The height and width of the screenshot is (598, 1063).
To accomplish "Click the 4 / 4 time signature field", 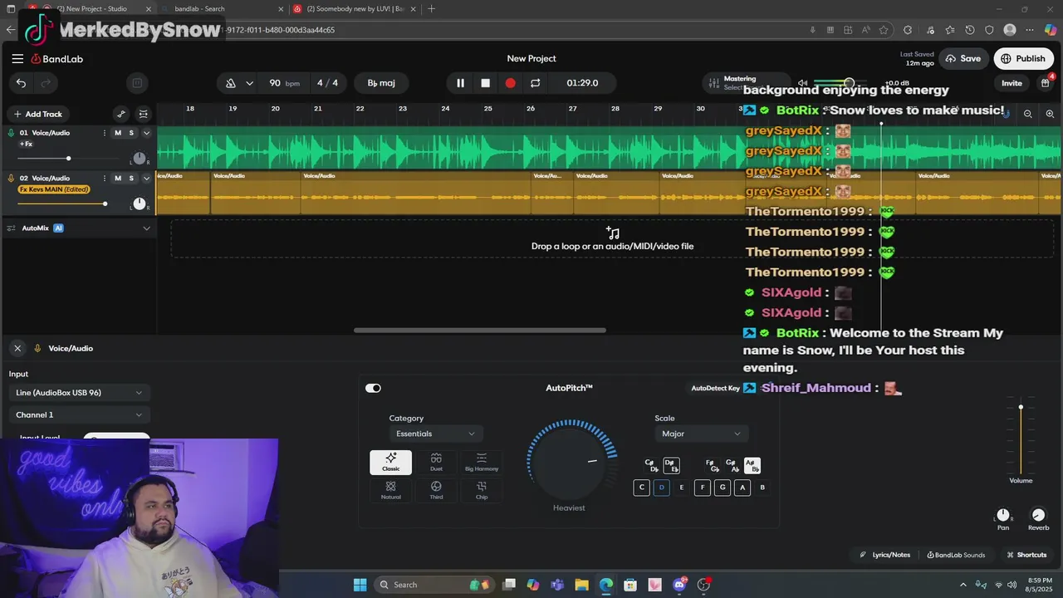I will tap(328, 83).
